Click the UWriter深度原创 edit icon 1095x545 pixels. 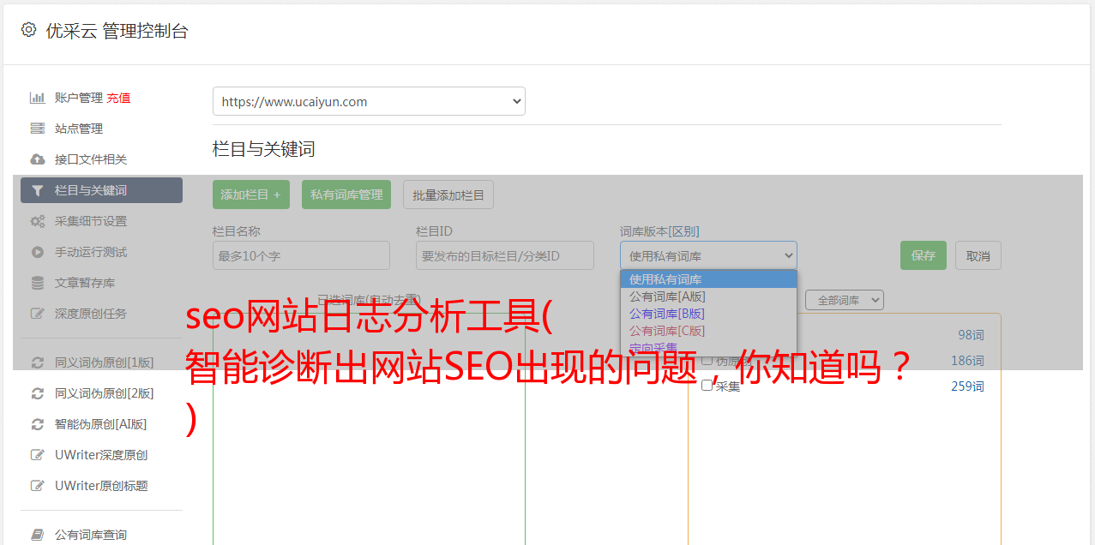point(38,455)
